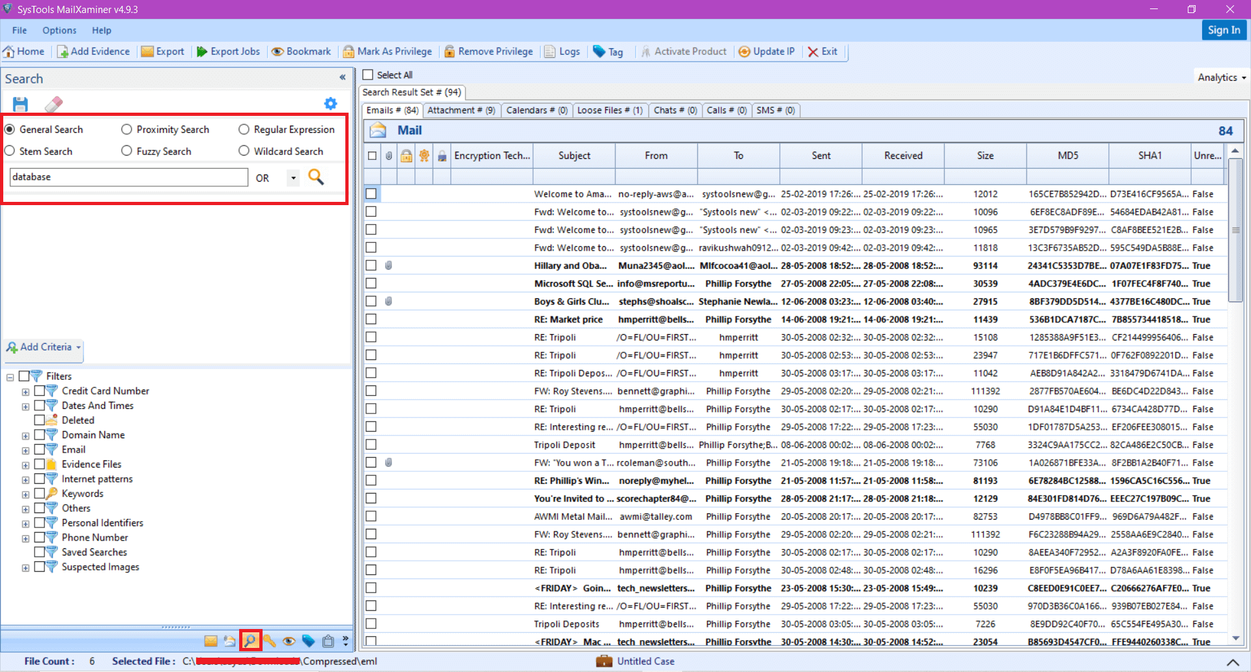Open the Analytics dropdown
Screen dimensions: 1251x672
1222,77
